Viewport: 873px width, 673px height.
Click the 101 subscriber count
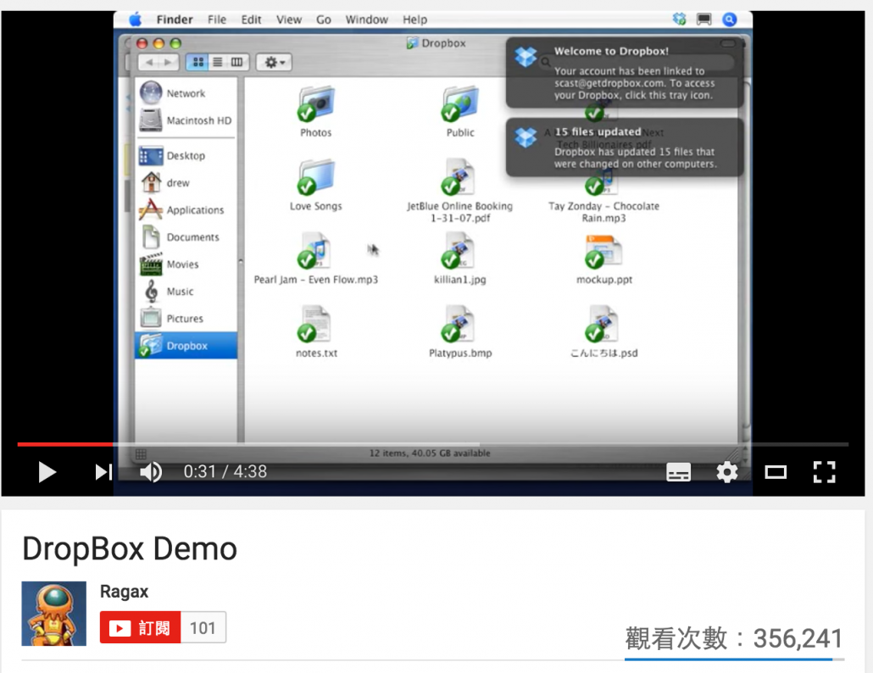[x=203, y=627]
